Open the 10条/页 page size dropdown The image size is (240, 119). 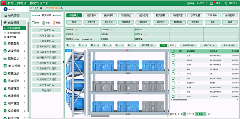tap(201, 114)
